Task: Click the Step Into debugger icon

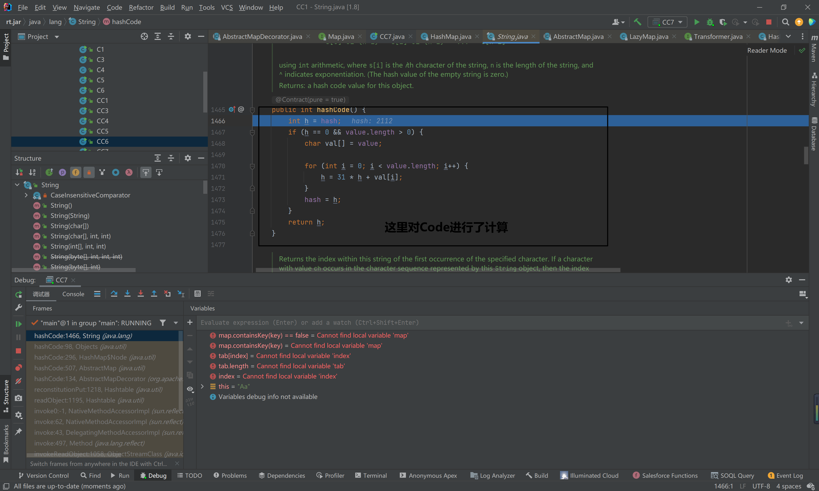Action: (x=127, y=294)
